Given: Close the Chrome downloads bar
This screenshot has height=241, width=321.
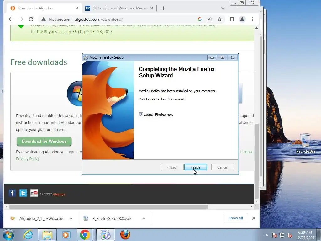Looking at the screenshot, I should tap(253, 218).
